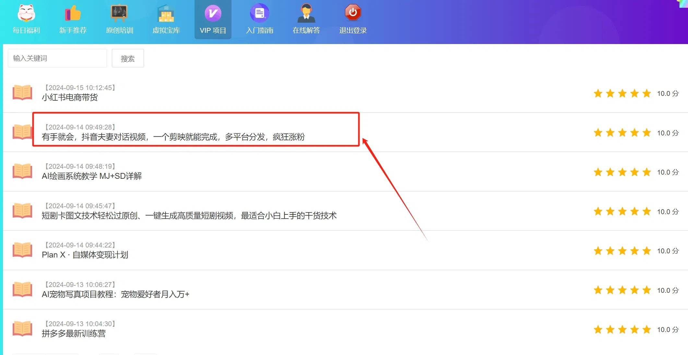Click the 10.0 分 score for AI绘画系统教学

pyautogui.click(x=668, y=172)
